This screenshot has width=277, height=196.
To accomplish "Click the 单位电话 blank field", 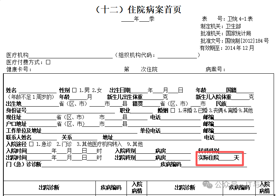I will pyautogui.click(x=180, y=131).
